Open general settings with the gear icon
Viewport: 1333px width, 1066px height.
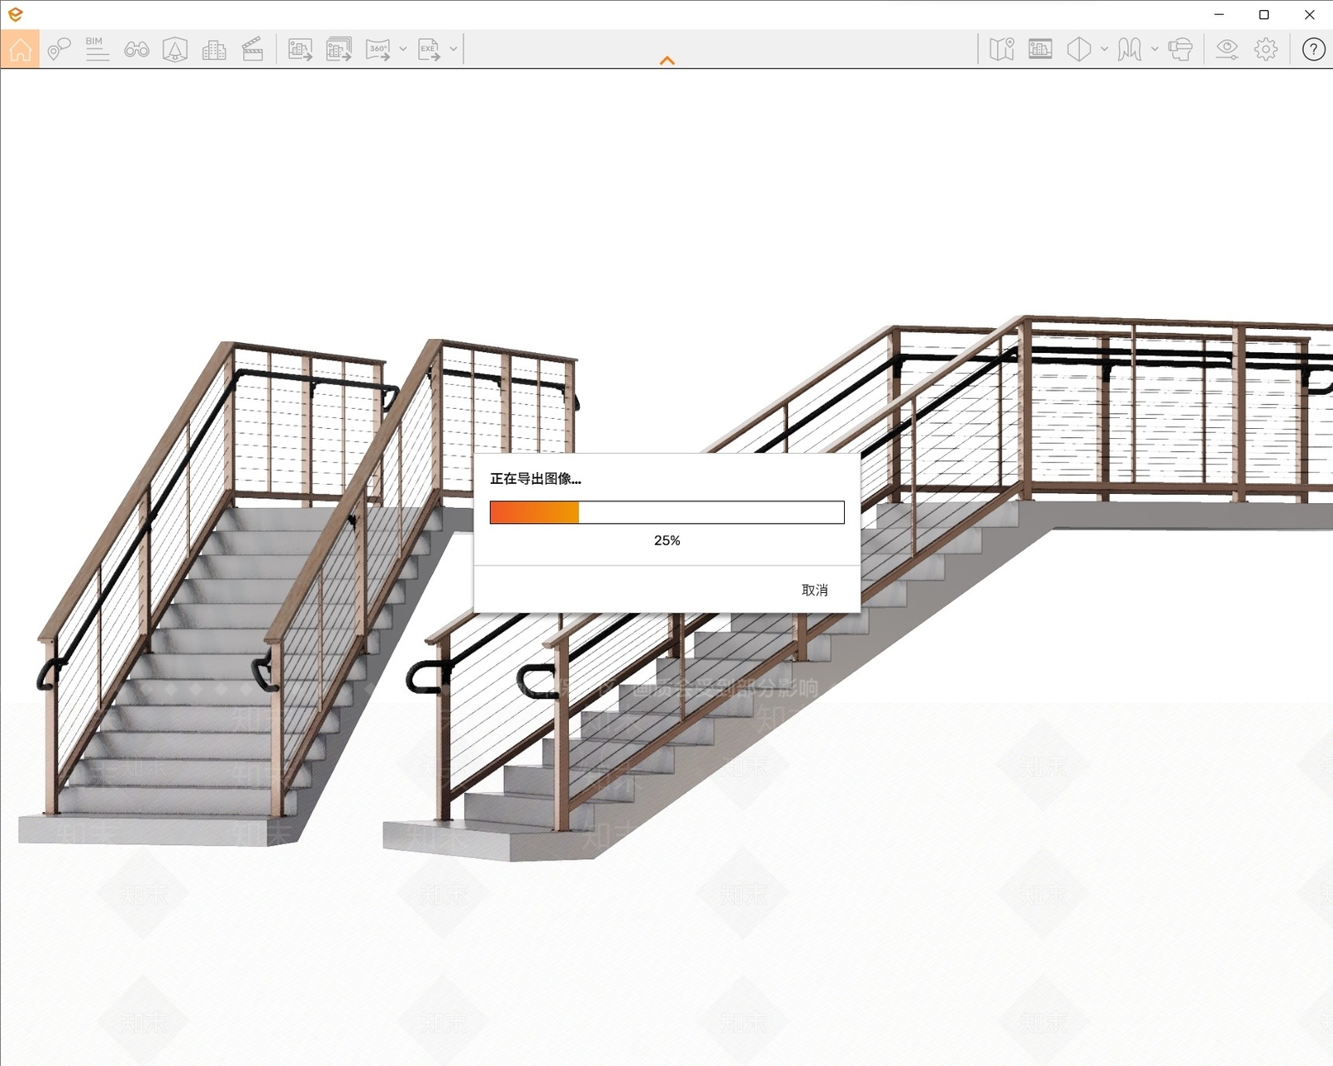click(x=1266, y=49)
